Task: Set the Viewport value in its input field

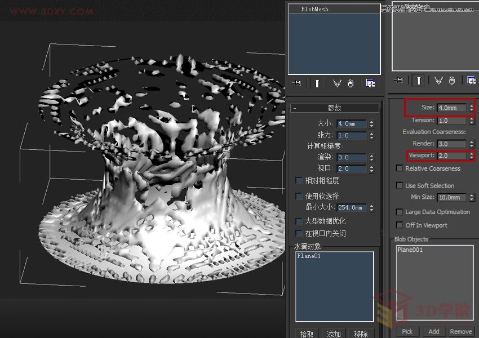Action: click(x=451, y=155)
